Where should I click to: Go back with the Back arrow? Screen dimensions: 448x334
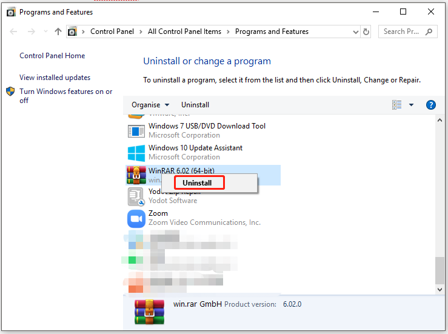(x=13, y=32)
